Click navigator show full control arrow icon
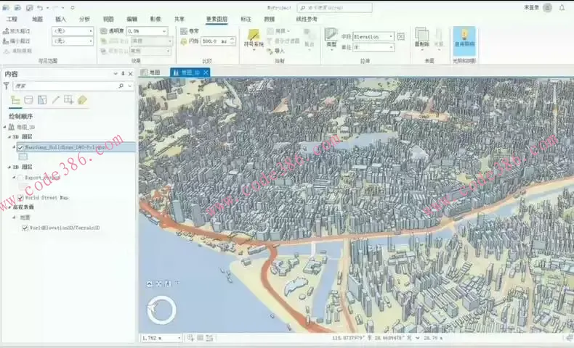Image resolution: width=574 pixels, height=348 pixels. pyautogui.click(x=150, y=284)
